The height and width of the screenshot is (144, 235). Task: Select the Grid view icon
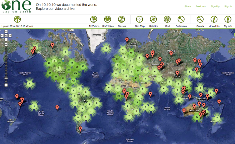(x=167, y=19)
